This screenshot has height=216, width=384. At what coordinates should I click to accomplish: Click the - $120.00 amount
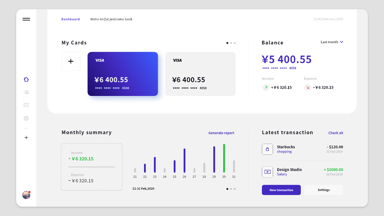coord(335,147)
